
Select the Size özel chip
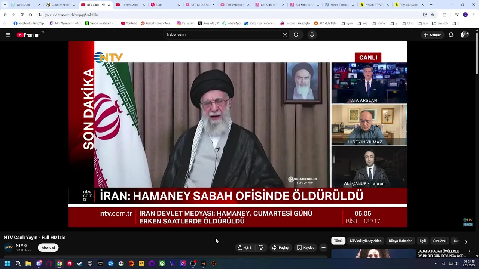coord(440,241)
